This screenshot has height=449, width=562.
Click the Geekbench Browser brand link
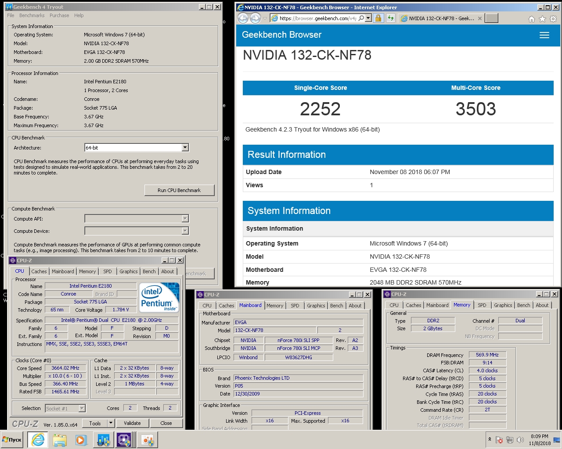point(281,35)
